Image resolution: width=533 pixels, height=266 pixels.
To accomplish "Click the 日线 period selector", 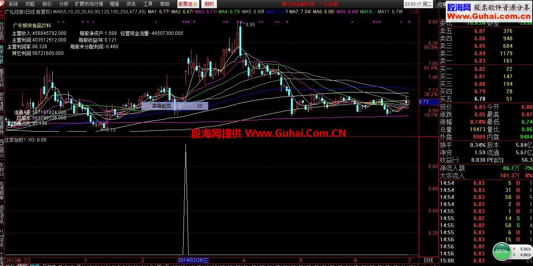I will coord(428,260).
